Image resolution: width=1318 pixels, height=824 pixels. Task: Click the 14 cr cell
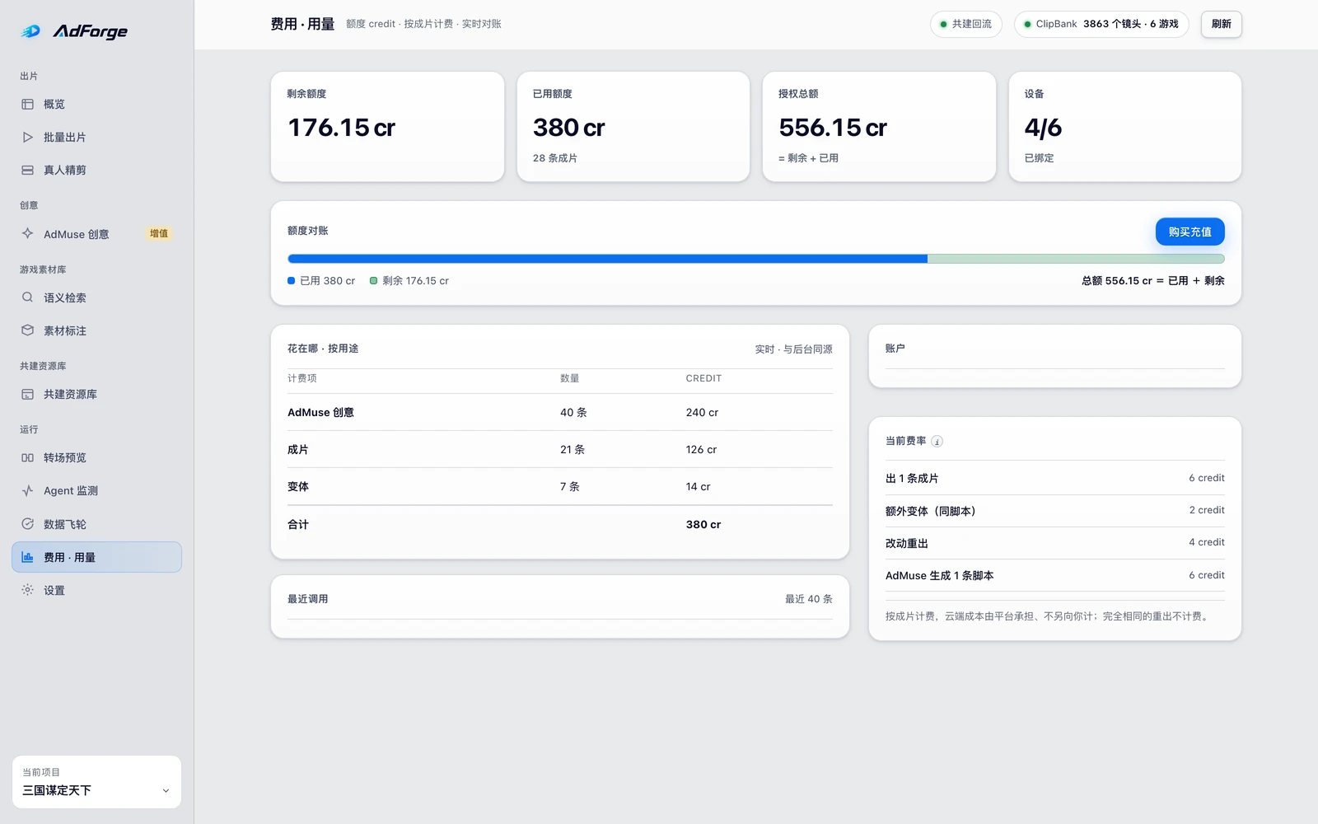[698, 487]
